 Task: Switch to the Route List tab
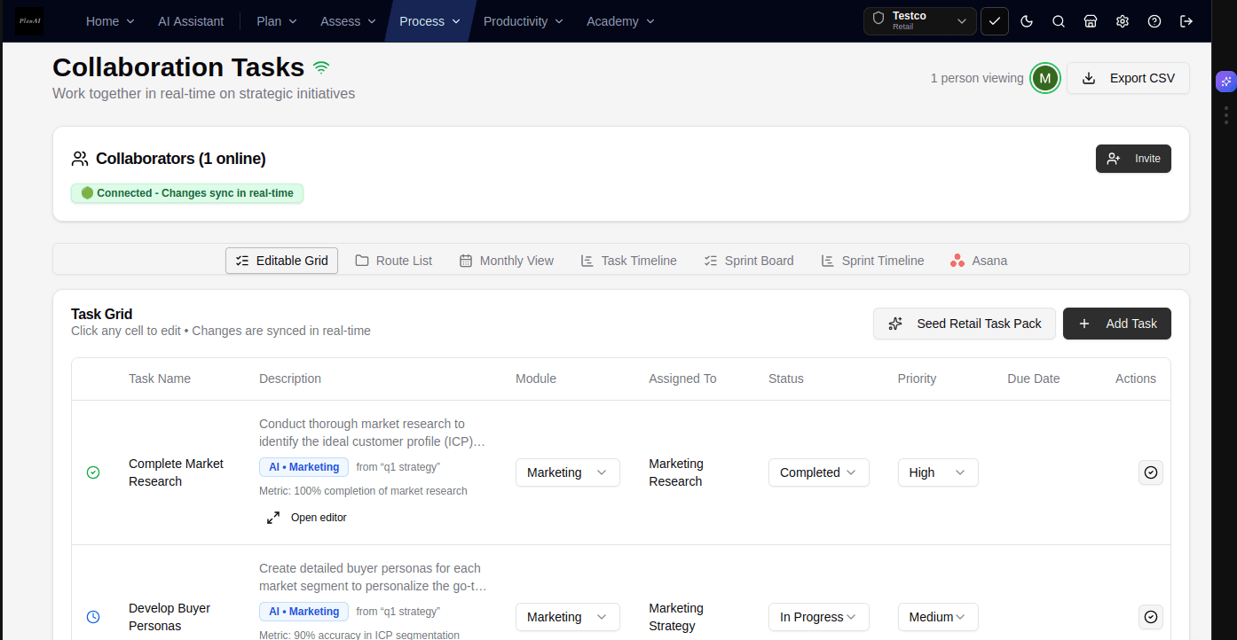(x=394, y=261)
